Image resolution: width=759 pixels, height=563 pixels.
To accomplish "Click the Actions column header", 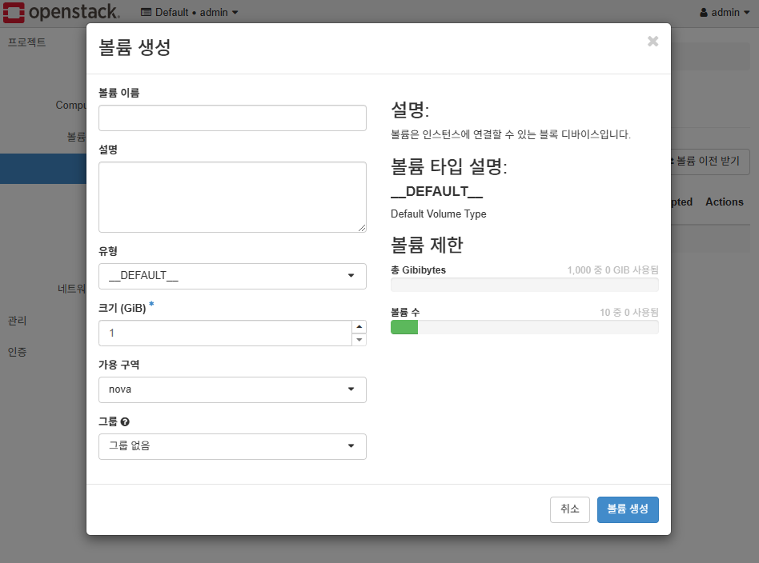I will pyautogui.click(x=724, y=202).
